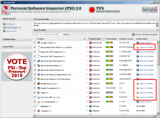Click the green 'Are you missing a program' icon
The width and height of the screenshot is (160, 118).
[133, 34]
